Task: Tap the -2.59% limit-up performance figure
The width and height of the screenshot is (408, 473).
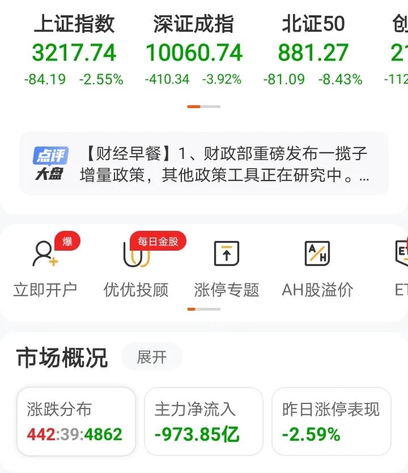Action: (x=311, y=435)
